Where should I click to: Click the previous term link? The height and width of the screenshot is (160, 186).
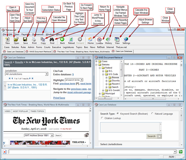(x=67, y=84)
